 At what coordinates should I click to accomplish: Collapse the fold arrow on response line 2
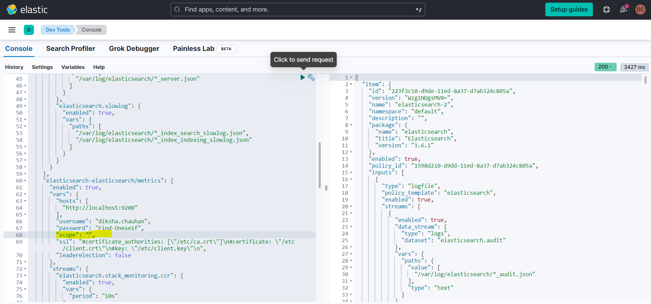click(351, 84)
